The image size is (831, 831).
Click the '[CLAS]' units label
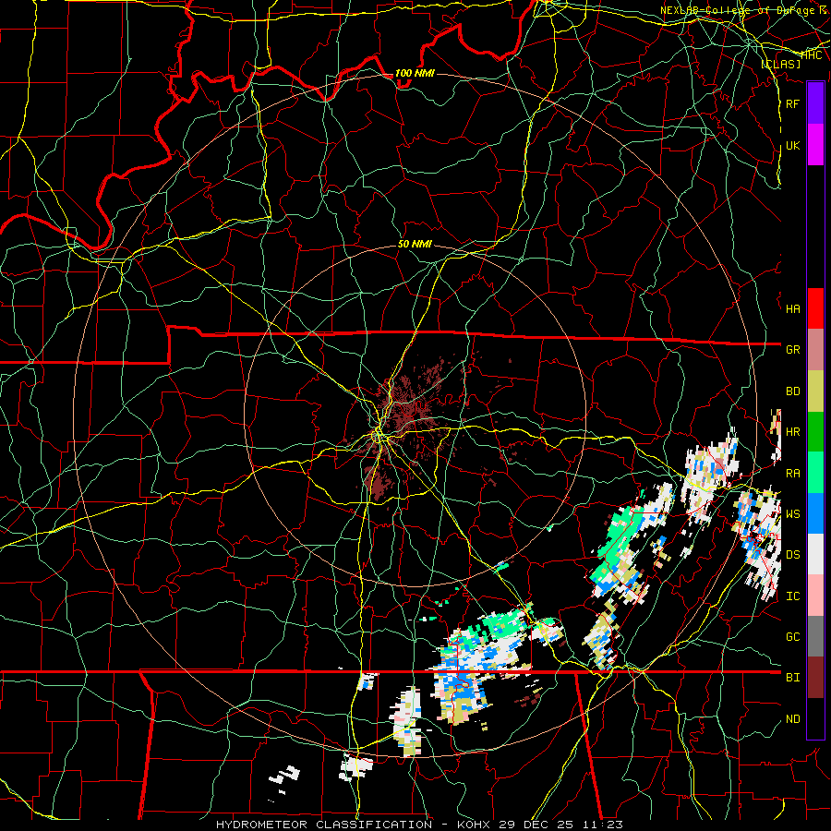pos(780,64)
